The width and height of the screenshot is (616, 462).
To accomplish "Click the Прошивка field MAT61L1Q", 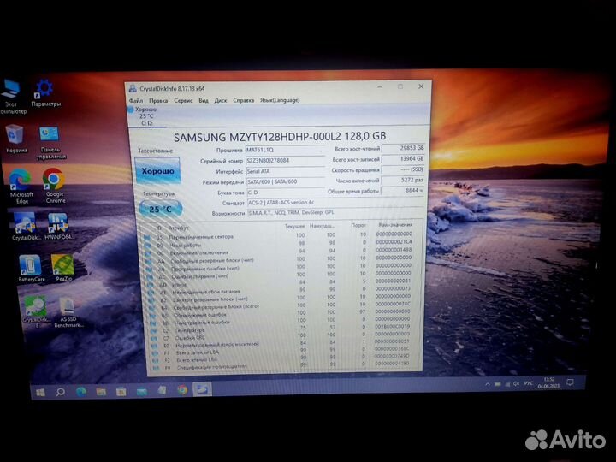I will coord(285,150).
